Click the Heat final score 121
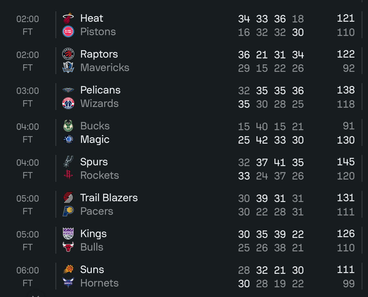Image resolution: width=368 pixels, height=297 pixels. 346,18
